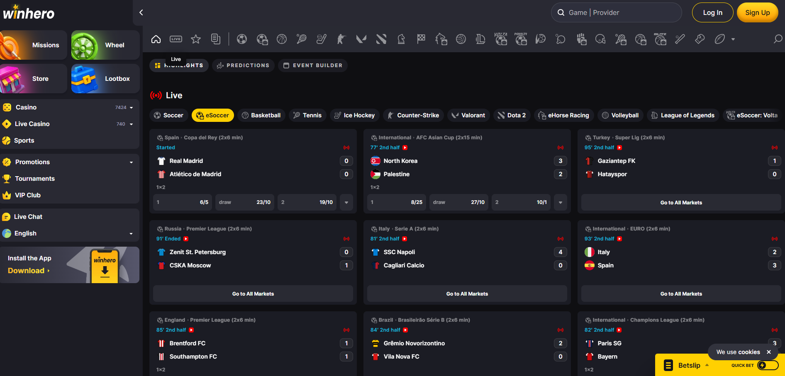The height and width of the screenshot is (376, 785).
Task: Select the table tennis paddle icon
Action: coord(561,39)
